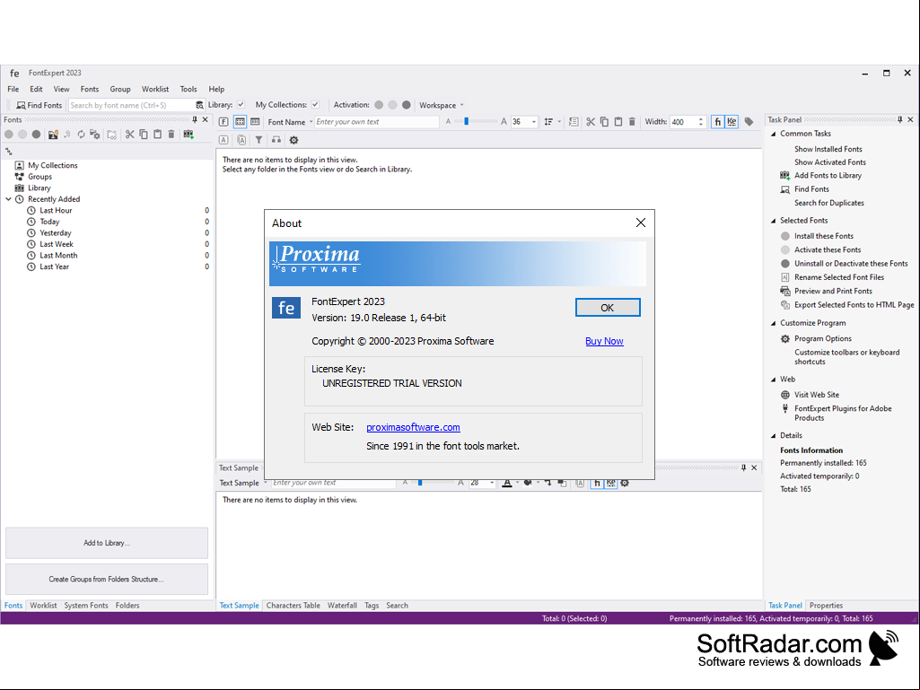Open the proximasoftware.com link
This screenshot has width=920, height=690.
tap(413, 427)
